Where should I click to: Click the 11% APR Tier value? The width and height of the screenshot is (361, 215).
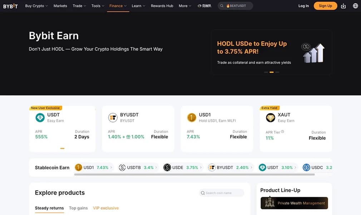point(269,138)
